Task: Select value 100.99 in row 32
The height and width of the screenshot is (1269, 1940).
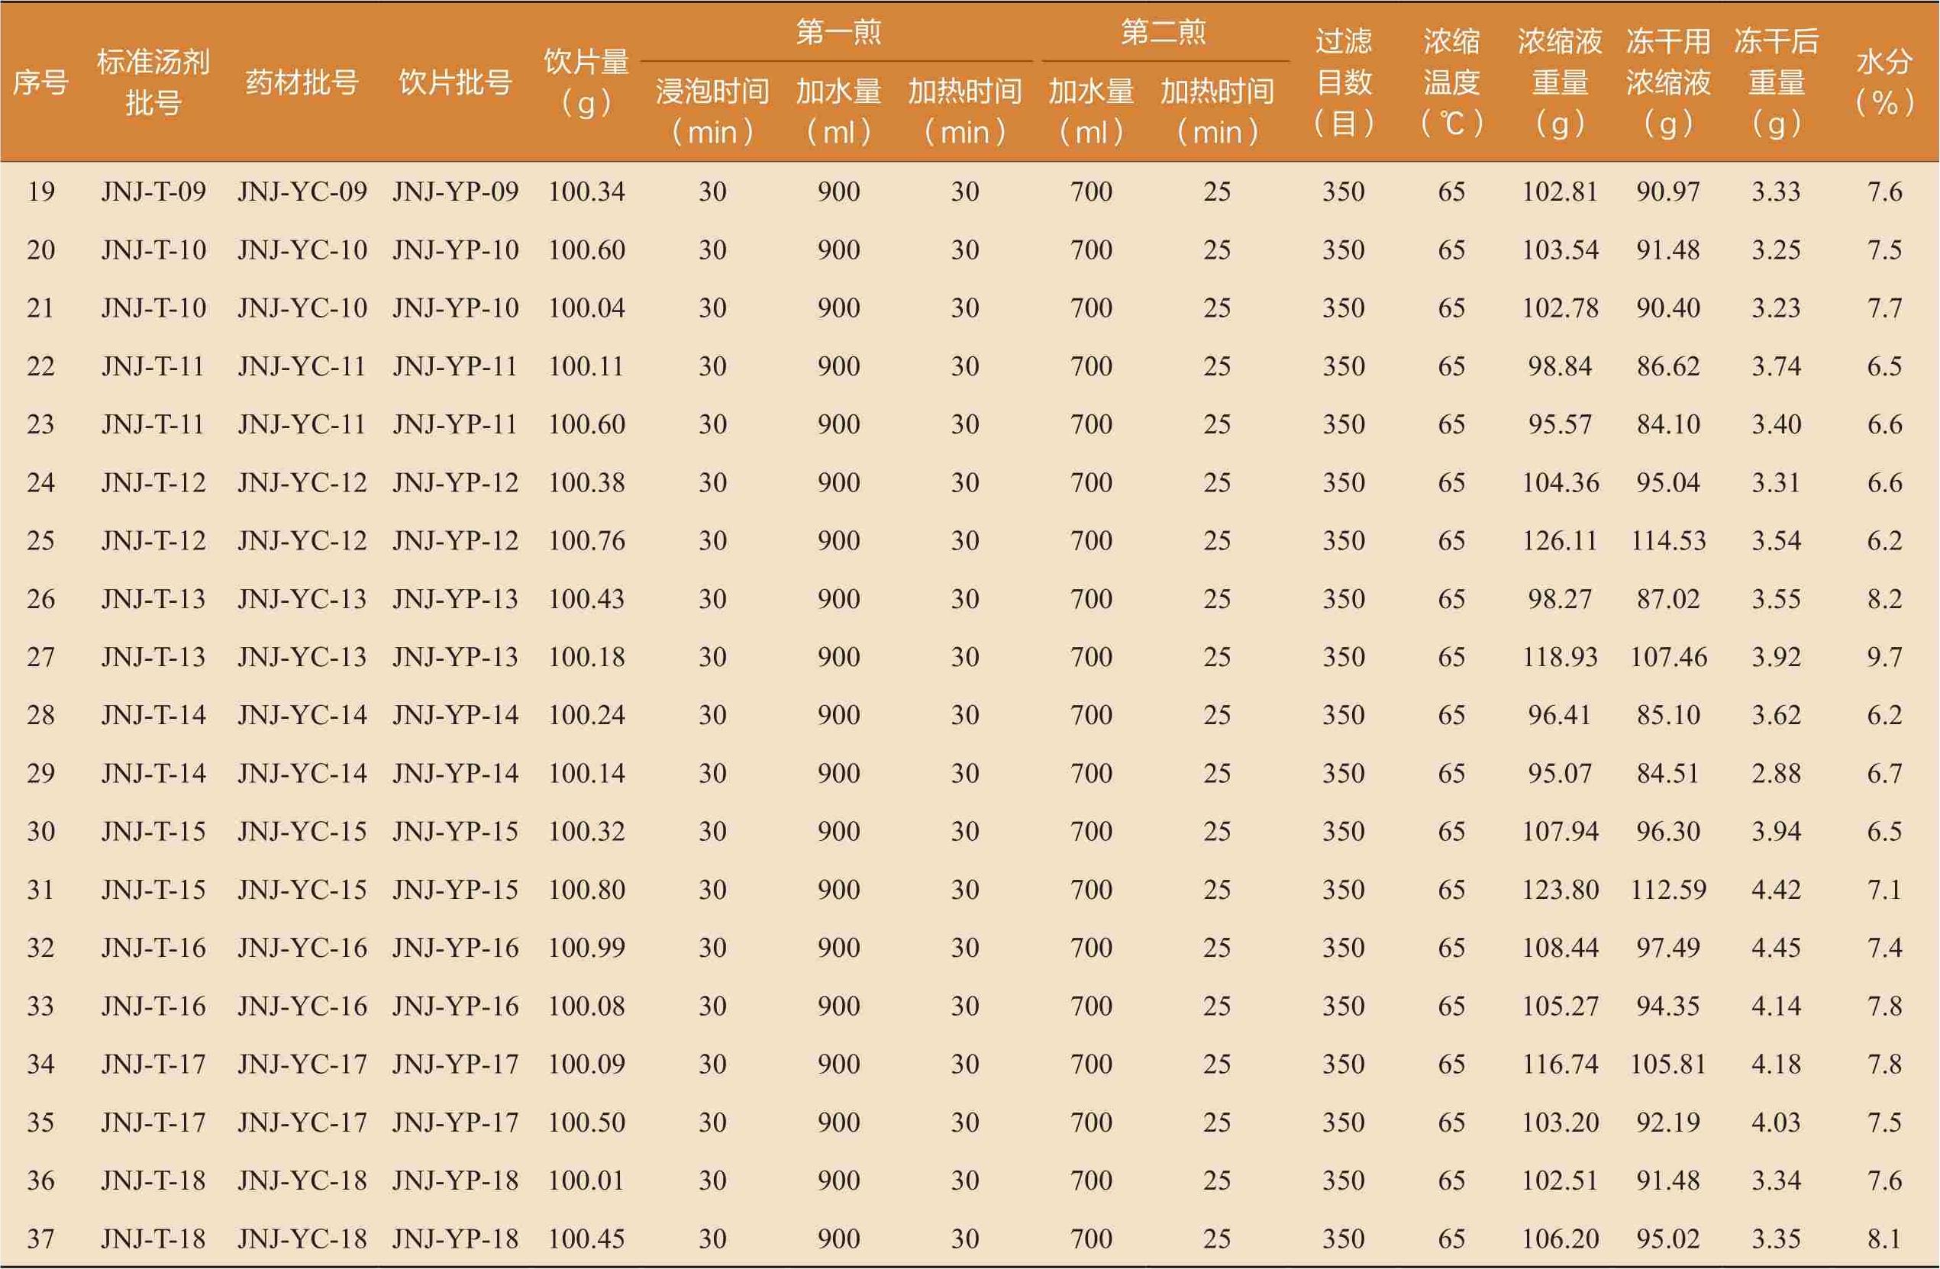Action: coord(586,947)
